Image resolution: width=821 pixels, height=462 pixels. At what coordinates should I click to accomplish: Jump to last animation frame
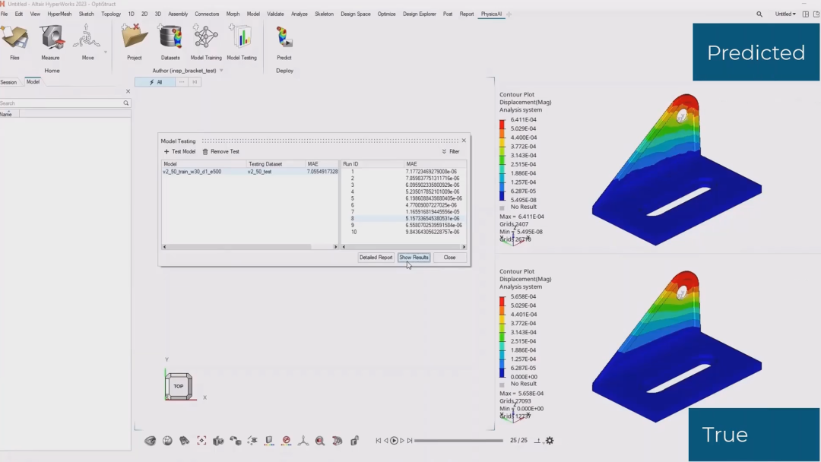[x=410, y=441]
